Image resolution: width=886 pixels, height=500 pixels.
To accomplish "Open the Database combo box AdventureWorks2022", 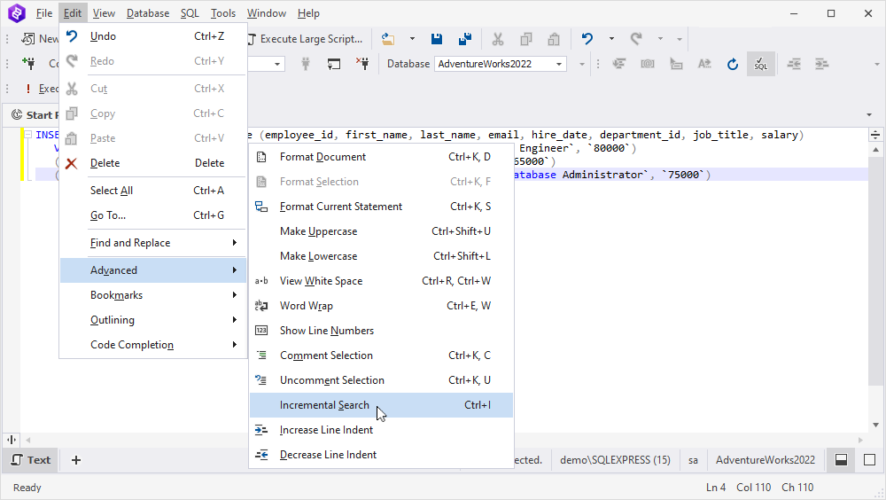I will tap(500, 64).
